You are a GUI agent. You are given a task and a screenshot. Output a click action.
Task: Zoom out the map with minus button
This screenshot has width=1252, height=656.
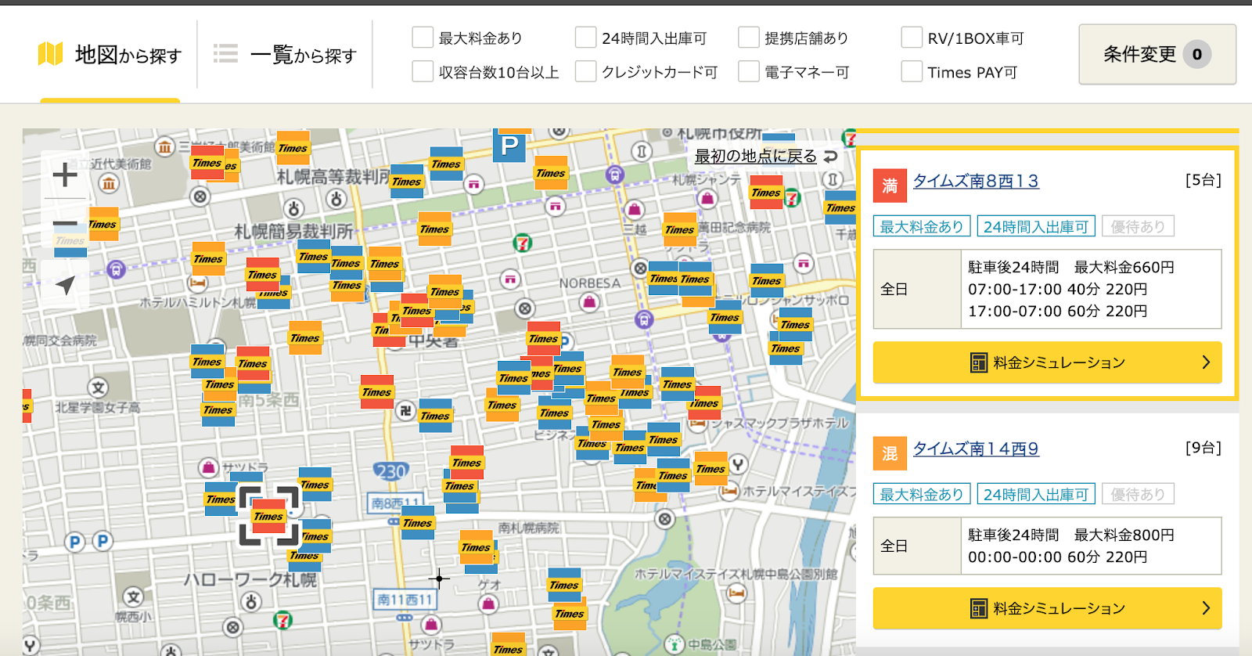pos(65,225)
